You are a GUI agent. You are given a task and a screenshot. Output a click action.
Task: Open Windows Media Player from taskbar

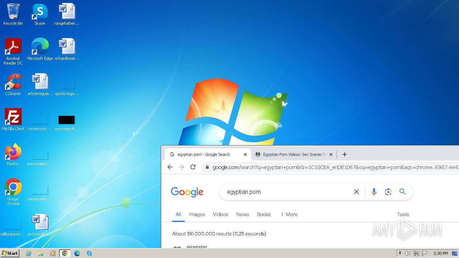[x=53, y=253]
